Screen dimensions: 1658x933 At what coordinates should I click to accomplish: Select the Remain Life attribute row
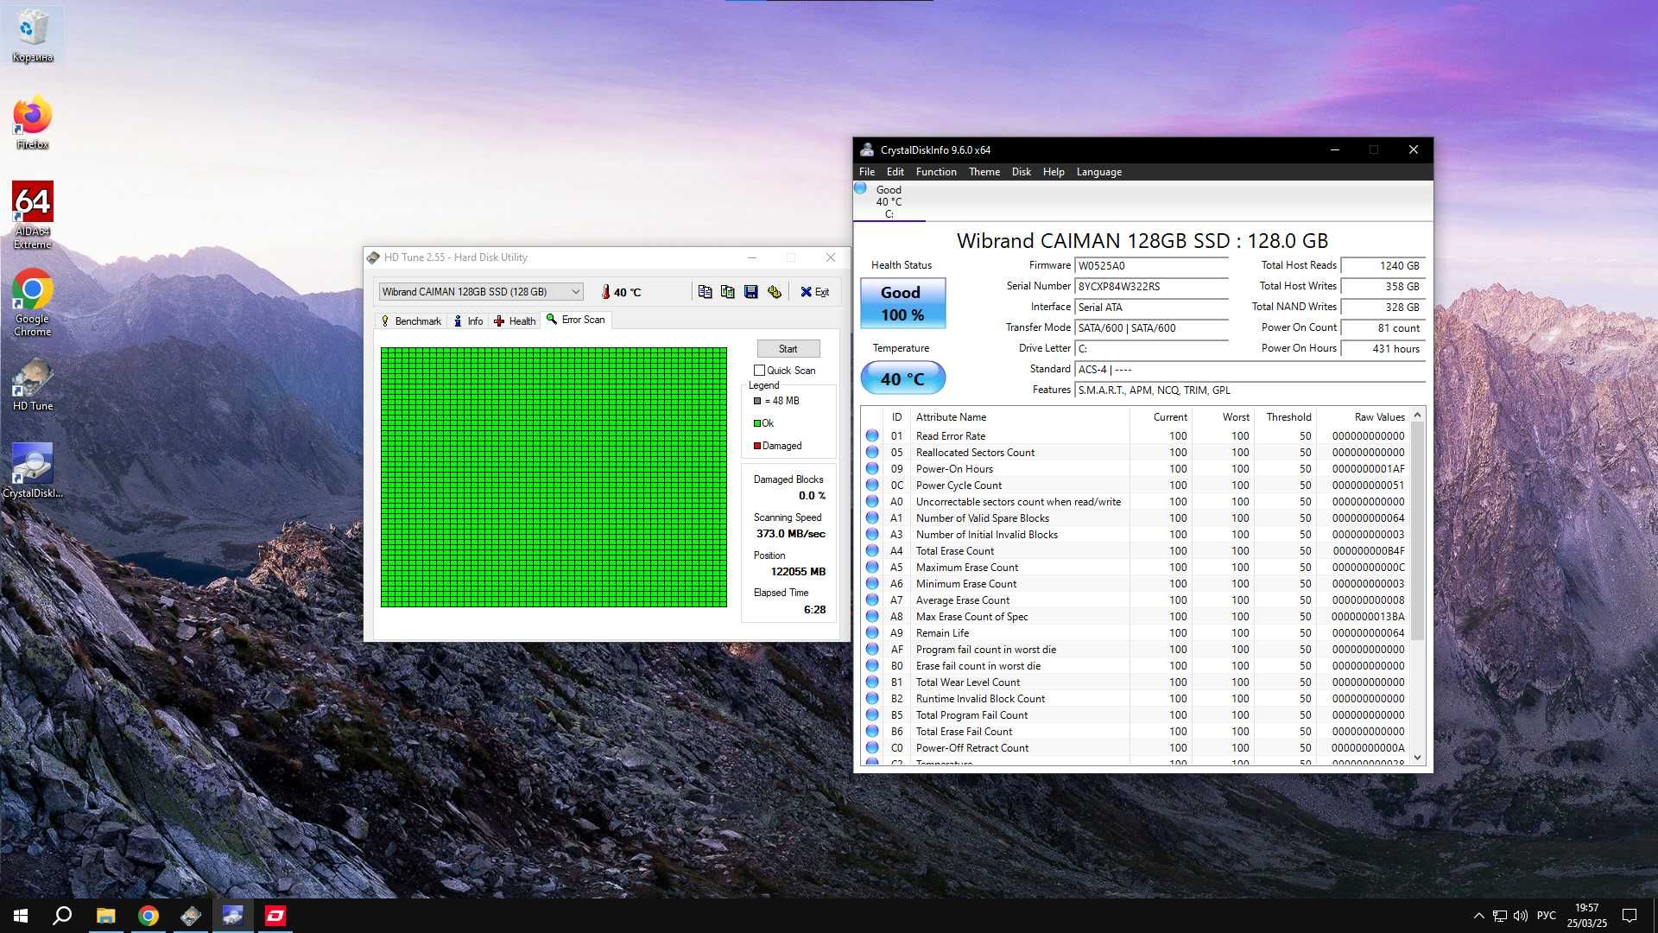pos(1136,633)
